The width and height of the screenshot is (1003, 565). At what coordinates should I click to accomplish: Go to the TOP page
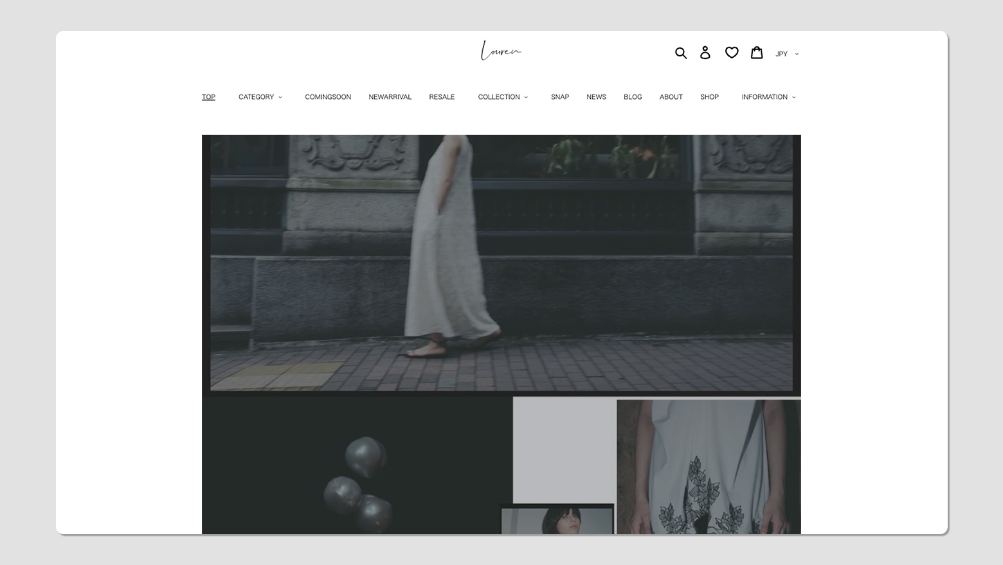208,97
